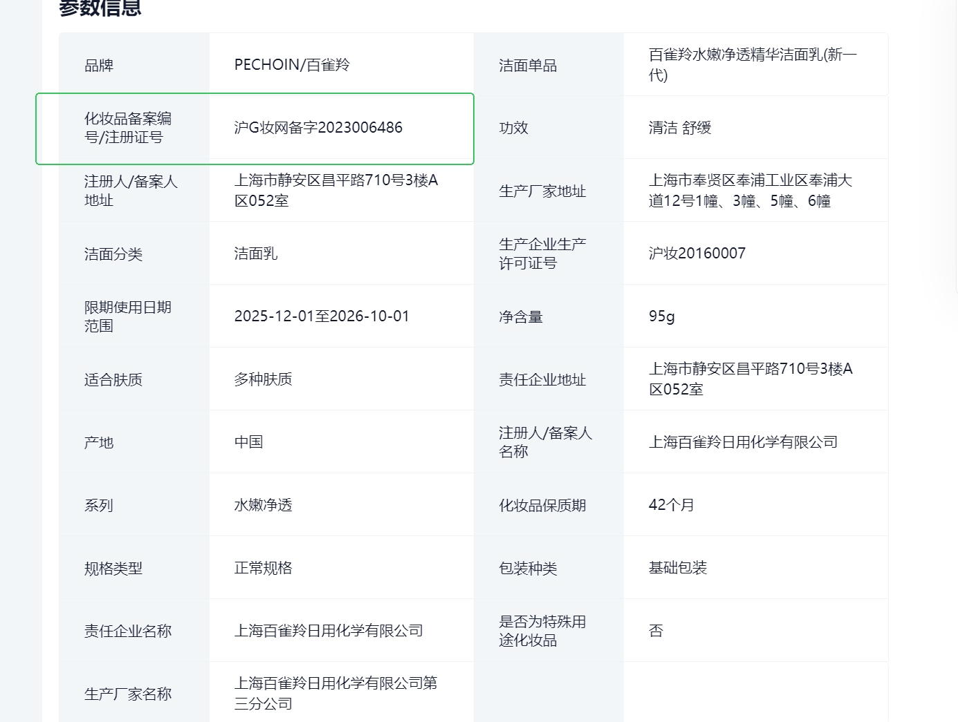The width and height of the screenshot is (958, 722).
Task: Click the 洁面分类 value 洁面乳
Action: [255, 254]
